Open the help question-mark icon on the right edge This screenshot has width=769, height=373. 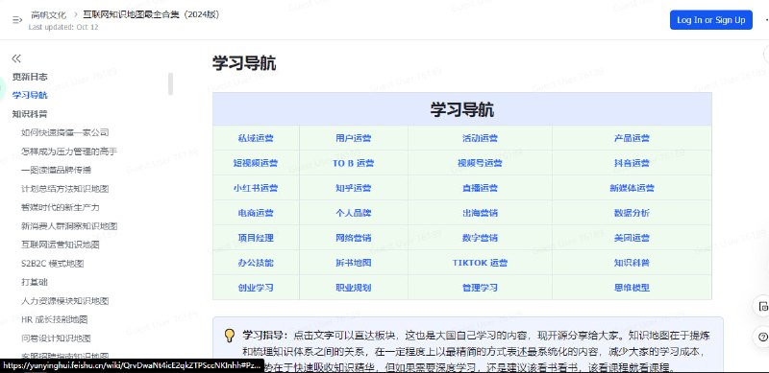pyautogui.click(x=762, y=337)
